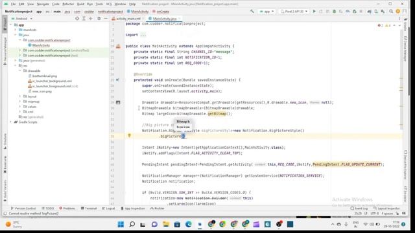Screen dimensions: 415x233
Task: Open the Windows Start menu
Action: point(121,225)
